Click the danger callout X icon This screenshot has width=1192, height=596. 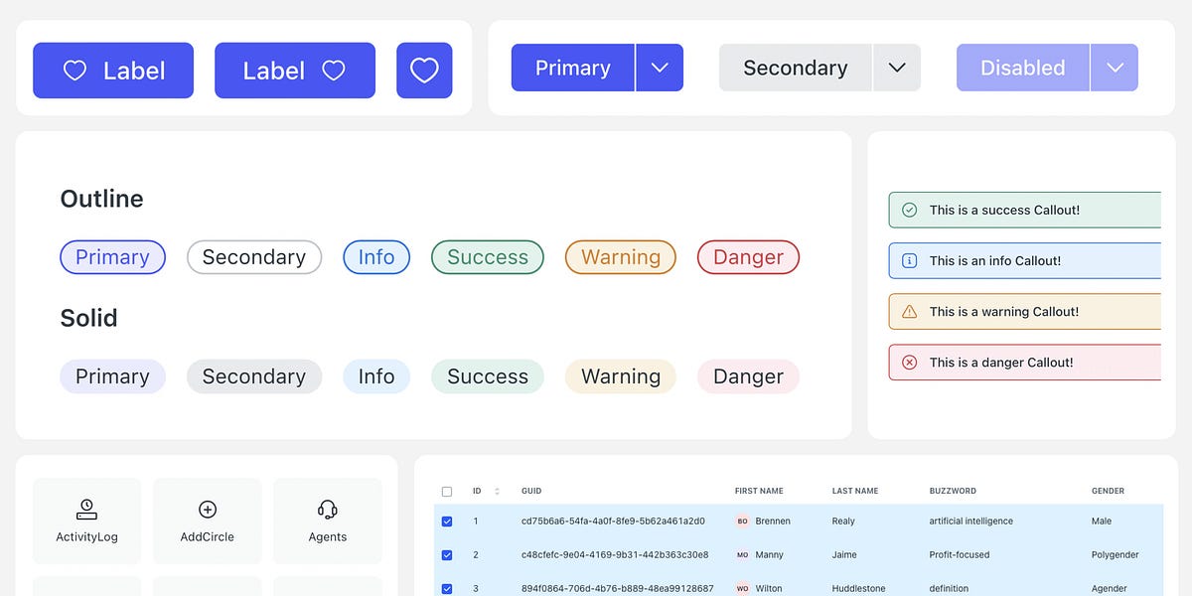(909, 363)
